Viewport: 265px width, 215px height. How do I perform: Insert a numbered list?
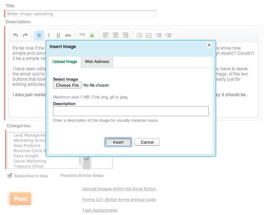149,36
